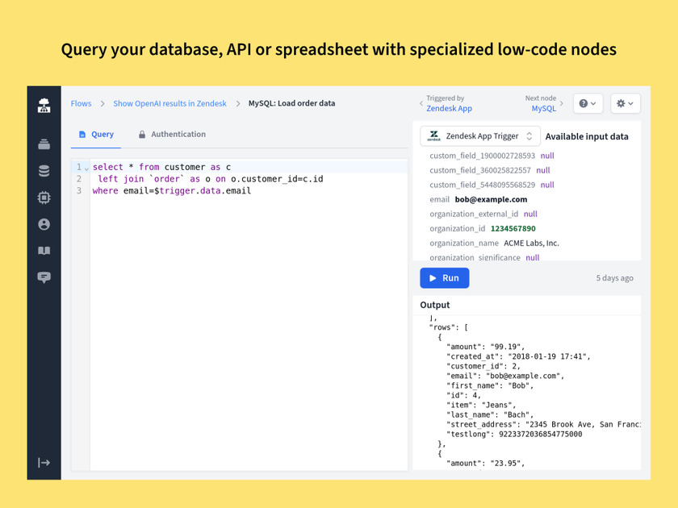Click the app logo in the sidebar
This screenshot has height=508, width=678.
click(44, 105)
